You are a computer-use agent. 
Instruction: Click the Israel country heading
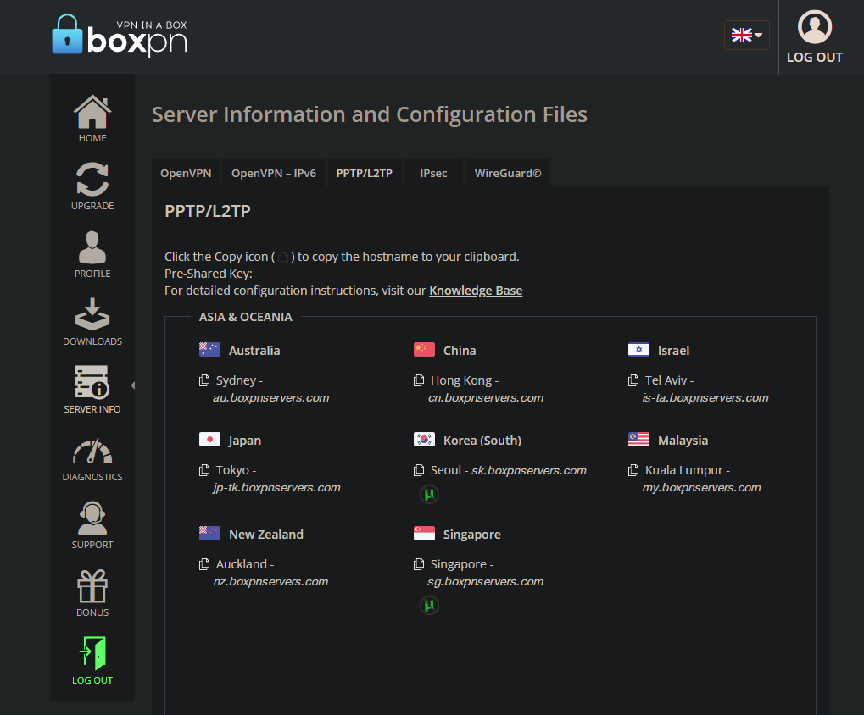(673, 350)
